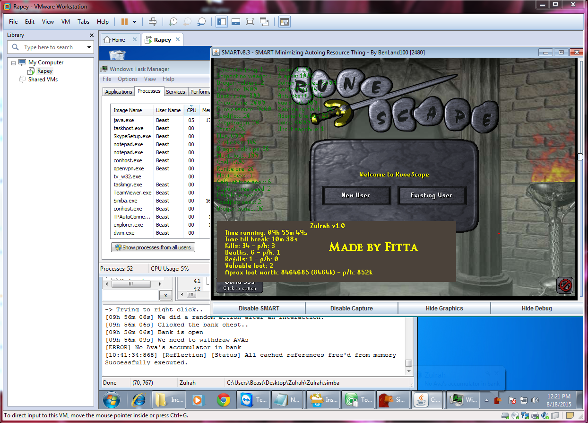Viewport: 588px width, 423px height.
Task: Click the VMware suspend (pause) toolbar icon
Action: point(124,22)
